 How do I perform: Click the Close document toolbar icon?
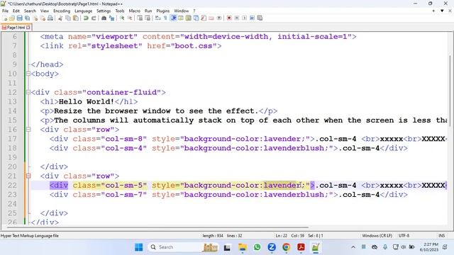coord(35,18)
